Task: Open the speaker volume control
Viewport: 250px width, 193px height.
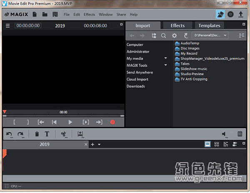Action: [x=224, y=134]
